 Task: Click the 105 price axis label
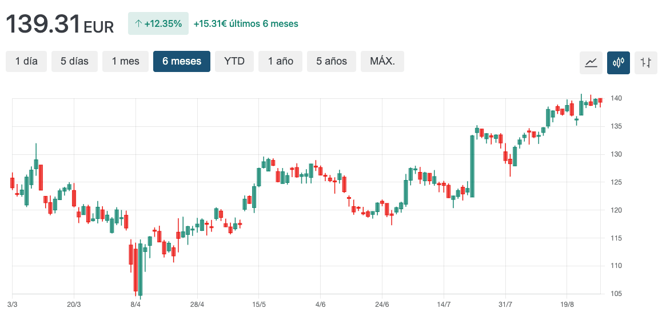click(616, 294)
